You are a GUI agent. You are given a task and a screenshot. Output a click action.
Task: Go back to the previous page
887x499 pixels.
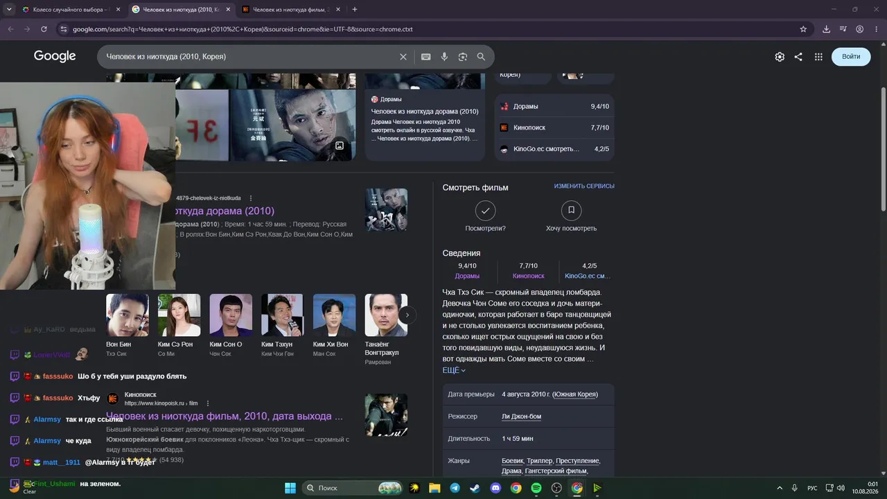pos(10,29)
